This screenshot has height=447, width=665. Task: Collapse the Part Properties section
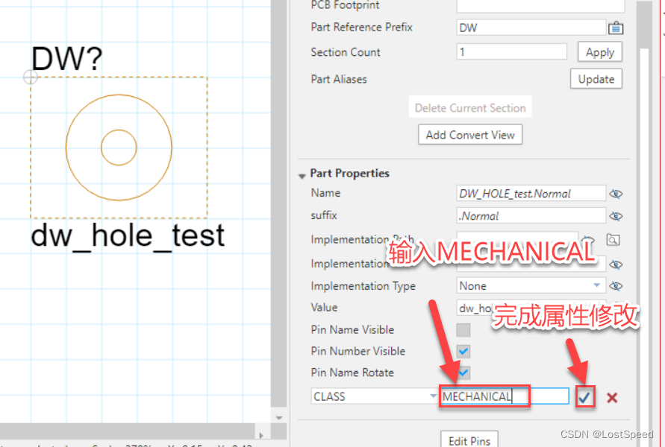[x=302, y=174]
